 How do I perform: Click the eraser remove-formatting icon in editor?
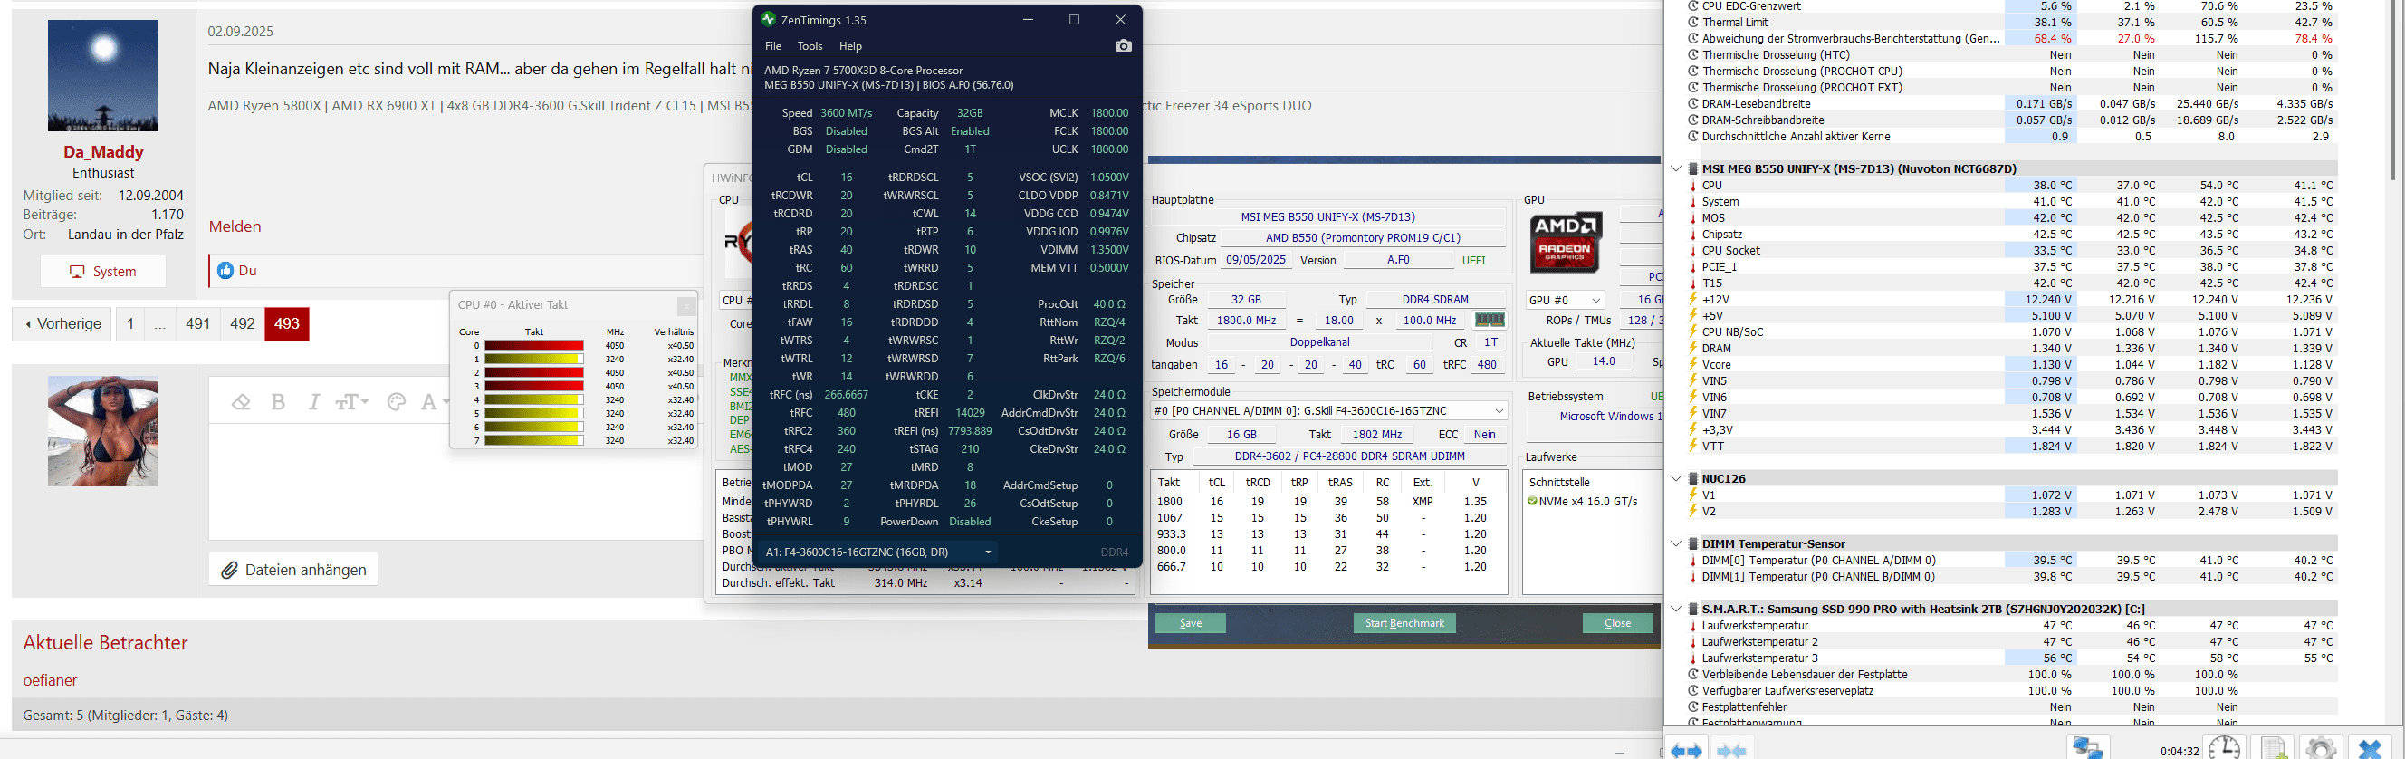(x=241, y=402)
